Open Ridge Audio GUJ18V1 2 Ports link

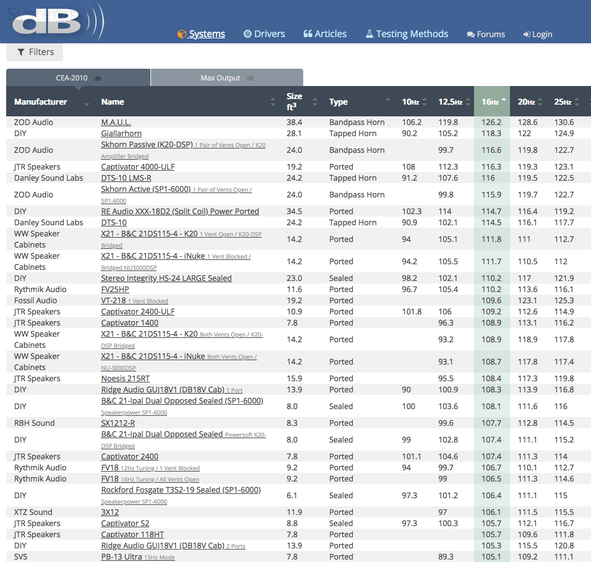[x=173, y=546]
